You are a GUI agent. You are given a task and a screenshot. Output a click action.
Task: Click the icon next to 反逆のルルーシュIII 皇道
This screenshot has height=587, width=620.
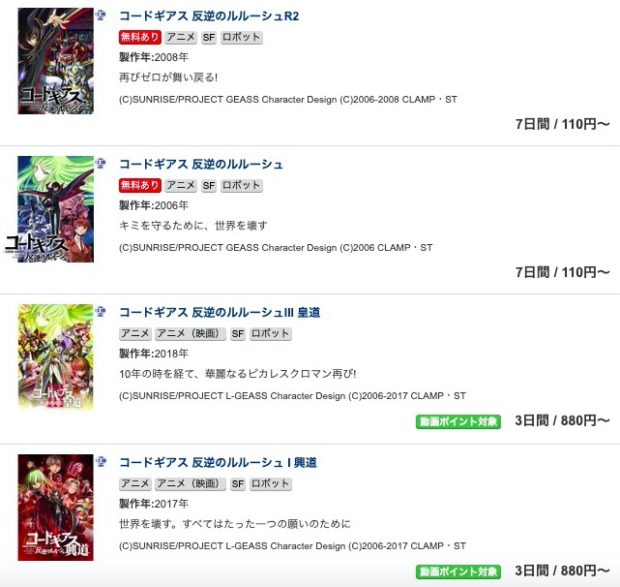[x=102, y=311]
